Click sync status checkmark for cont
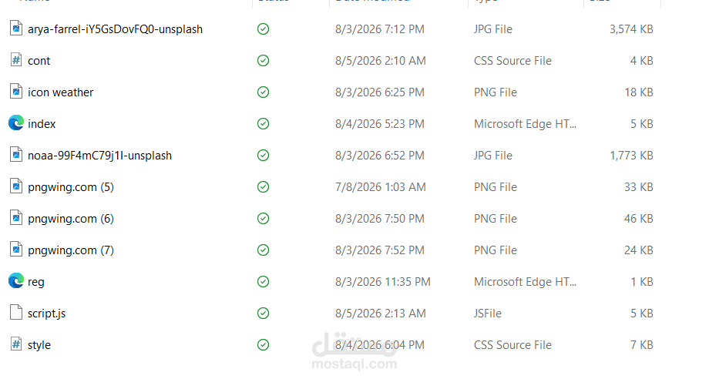The image size is (709, 379). [263, 61]
